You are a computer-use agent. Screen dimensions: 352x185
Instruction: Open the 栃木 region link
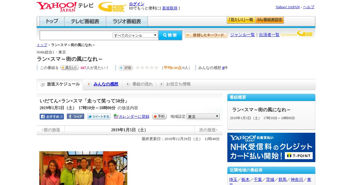click(x=246, y=179)
